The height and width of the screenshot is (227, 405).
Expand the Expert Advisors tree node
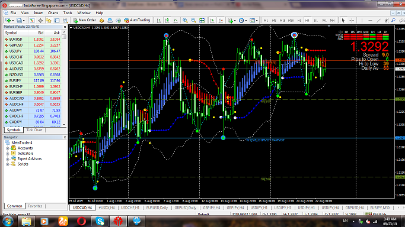[8, 159]
